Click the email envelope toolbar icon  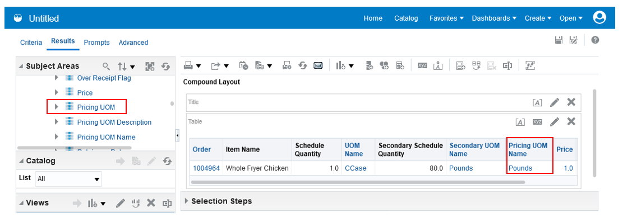[x=318, y=66]
